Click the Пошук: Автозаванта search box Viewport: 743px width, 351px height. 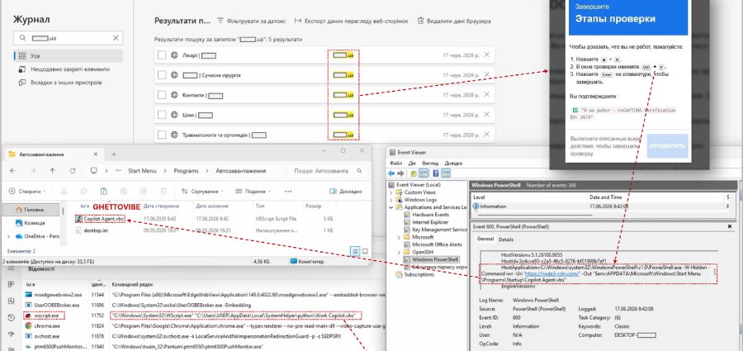point(326,171)
